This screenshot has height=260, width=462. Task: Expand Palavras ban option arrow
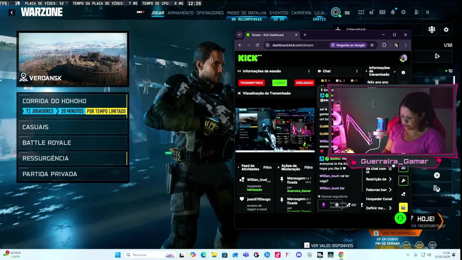coord(390,190)
